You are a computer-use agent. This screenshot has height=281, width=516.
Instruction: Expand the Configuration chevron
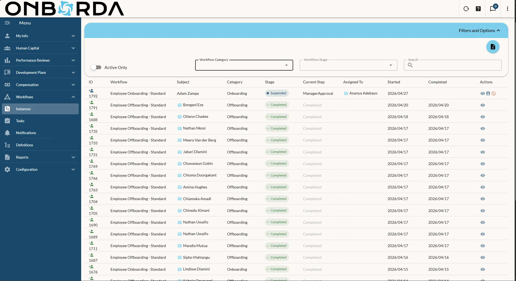[73, 169]
